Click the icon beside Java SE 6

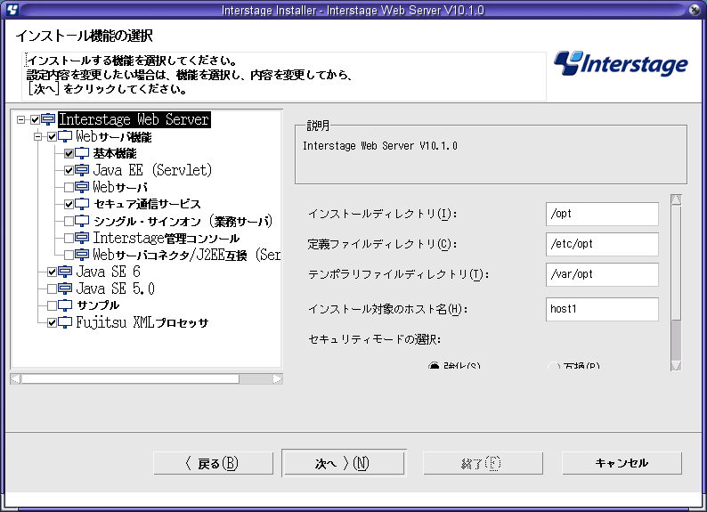(x=65, y=272)
